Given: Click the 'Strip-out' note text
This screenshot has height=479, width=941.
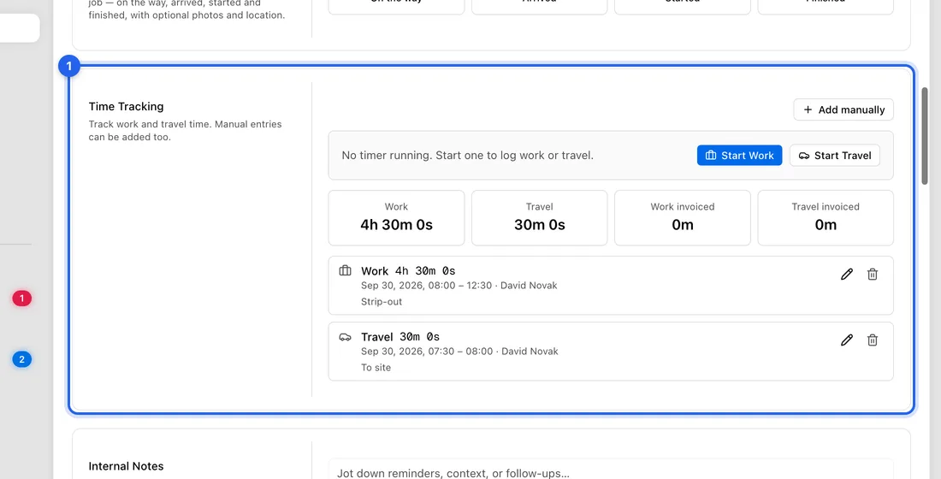Looking at the screenshot, I should pos(382,301).
